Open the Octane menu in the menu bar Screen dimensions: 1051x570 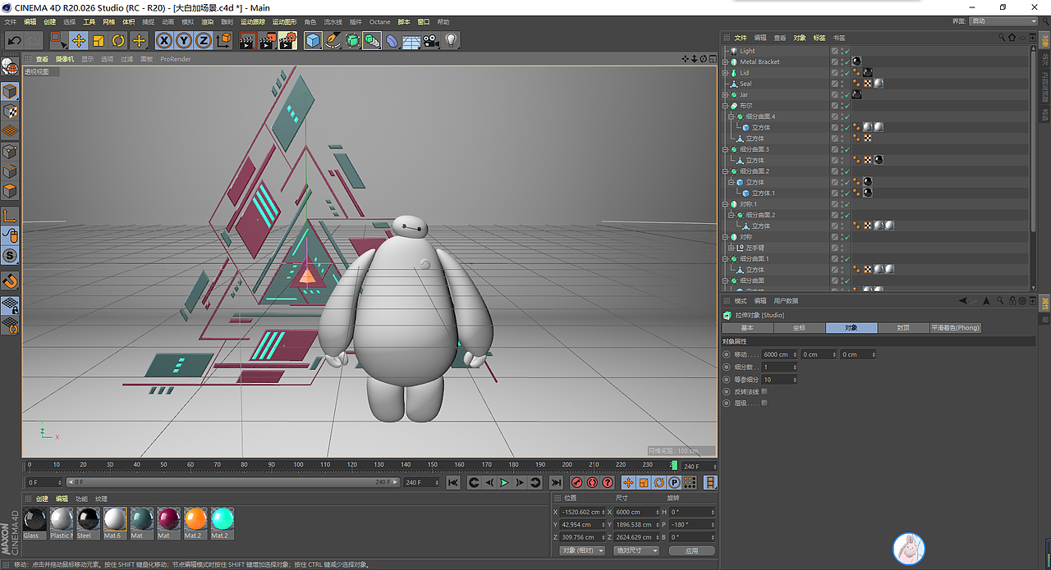point(379,22)
